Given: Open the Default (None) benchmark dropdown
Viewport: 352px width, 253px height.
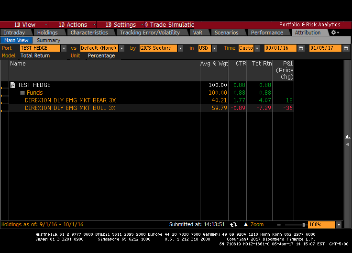Looking at the screenshot, I should pos(121,48).
